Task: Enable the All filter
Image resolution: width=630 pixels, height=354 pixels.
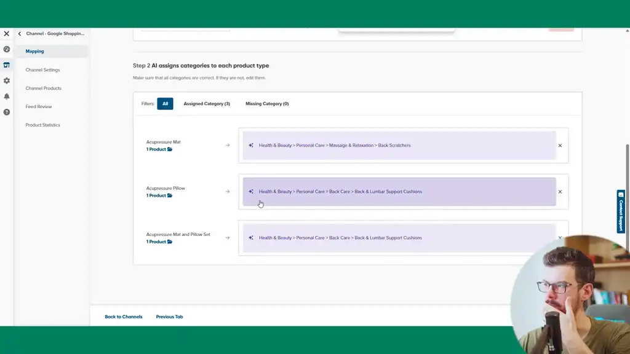Action: click(x=165, y=103)
